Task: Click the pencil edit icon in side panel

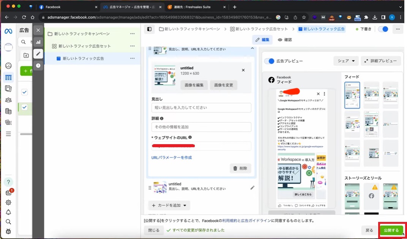Action: tap(38, 54)
